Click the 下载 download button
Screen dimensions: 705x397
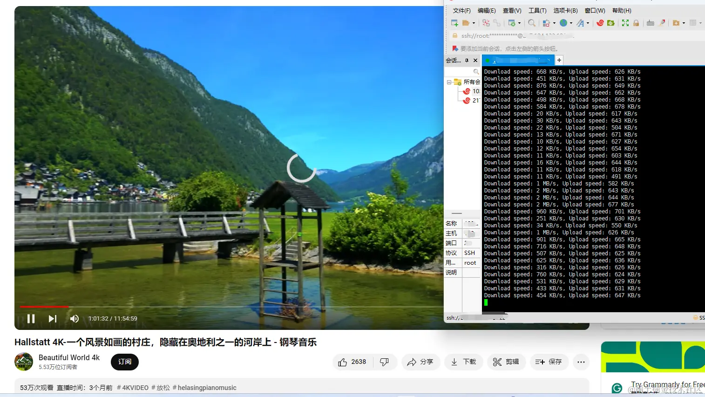[463, 362]
